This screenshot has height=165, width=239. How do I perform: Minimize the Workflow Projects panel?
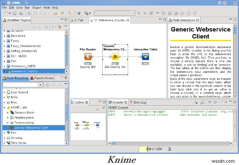(62, 19)
